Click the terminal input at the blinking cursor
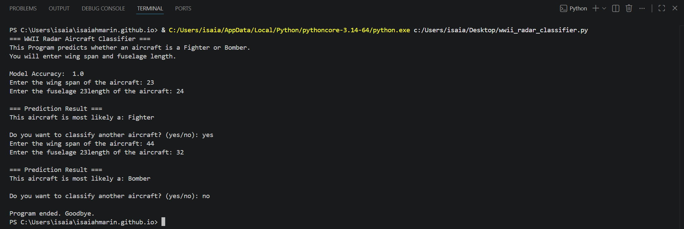The image size is (684, 229). (x=164, y=222)
